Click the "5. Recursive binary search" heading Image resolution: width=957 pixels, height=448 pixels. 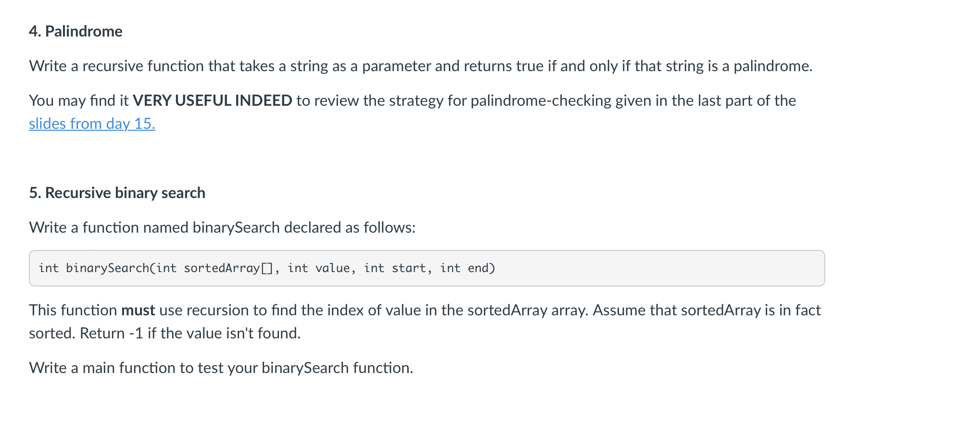click(x=117, y=193)
